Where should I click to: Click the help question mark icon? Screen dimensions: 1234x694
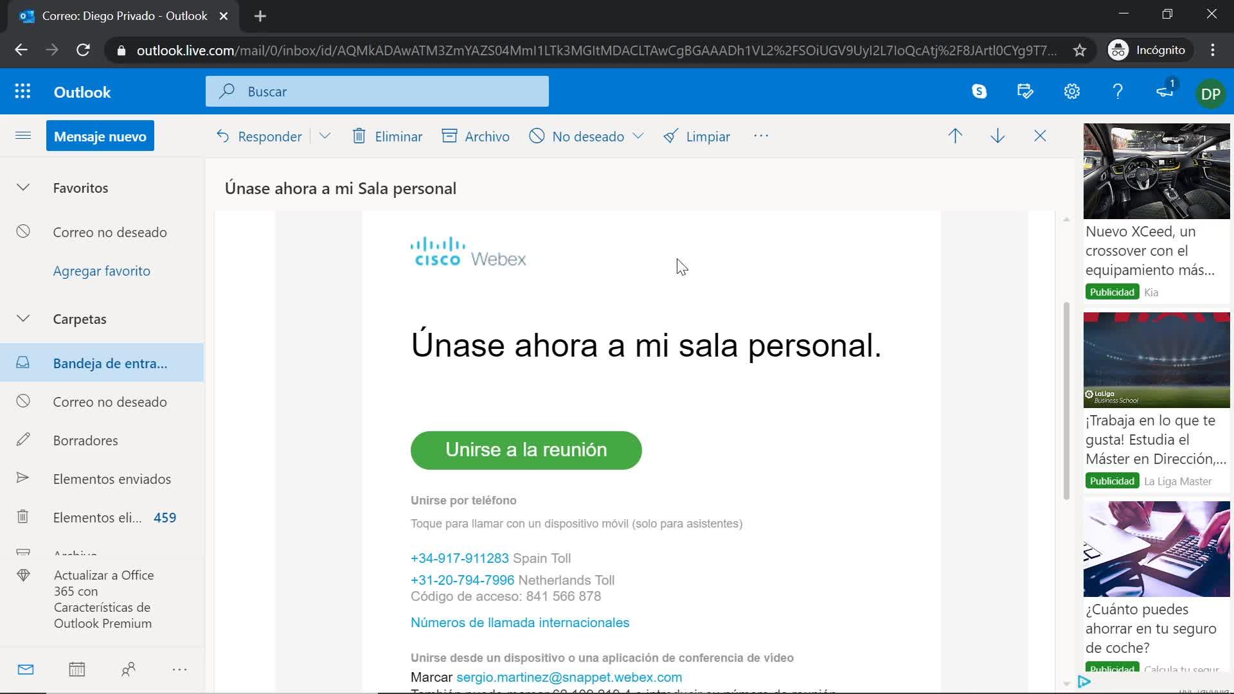(1118, 92)
